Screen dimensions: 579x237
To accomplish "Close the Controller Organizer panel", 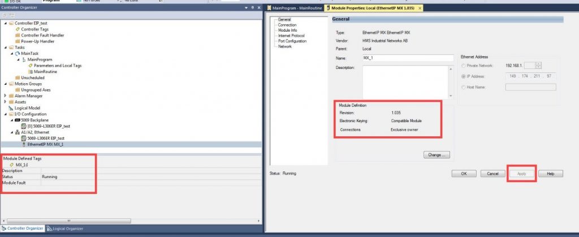I will click(258, 7).
